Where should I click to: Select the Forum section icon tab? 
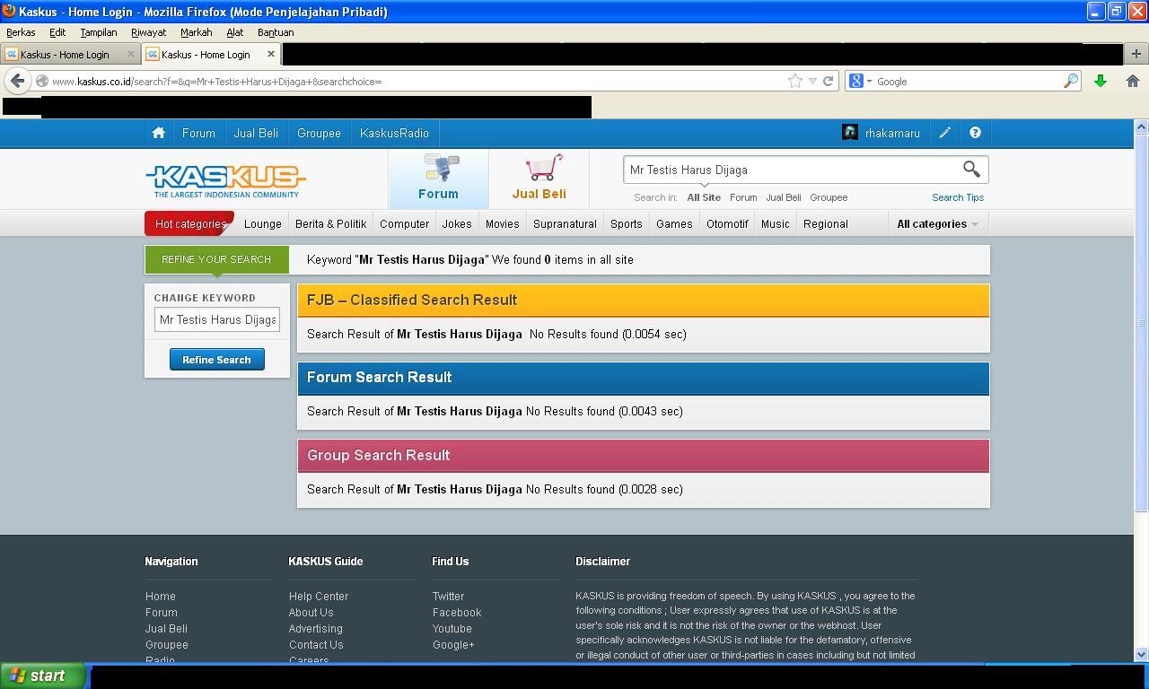click(438, 178)
